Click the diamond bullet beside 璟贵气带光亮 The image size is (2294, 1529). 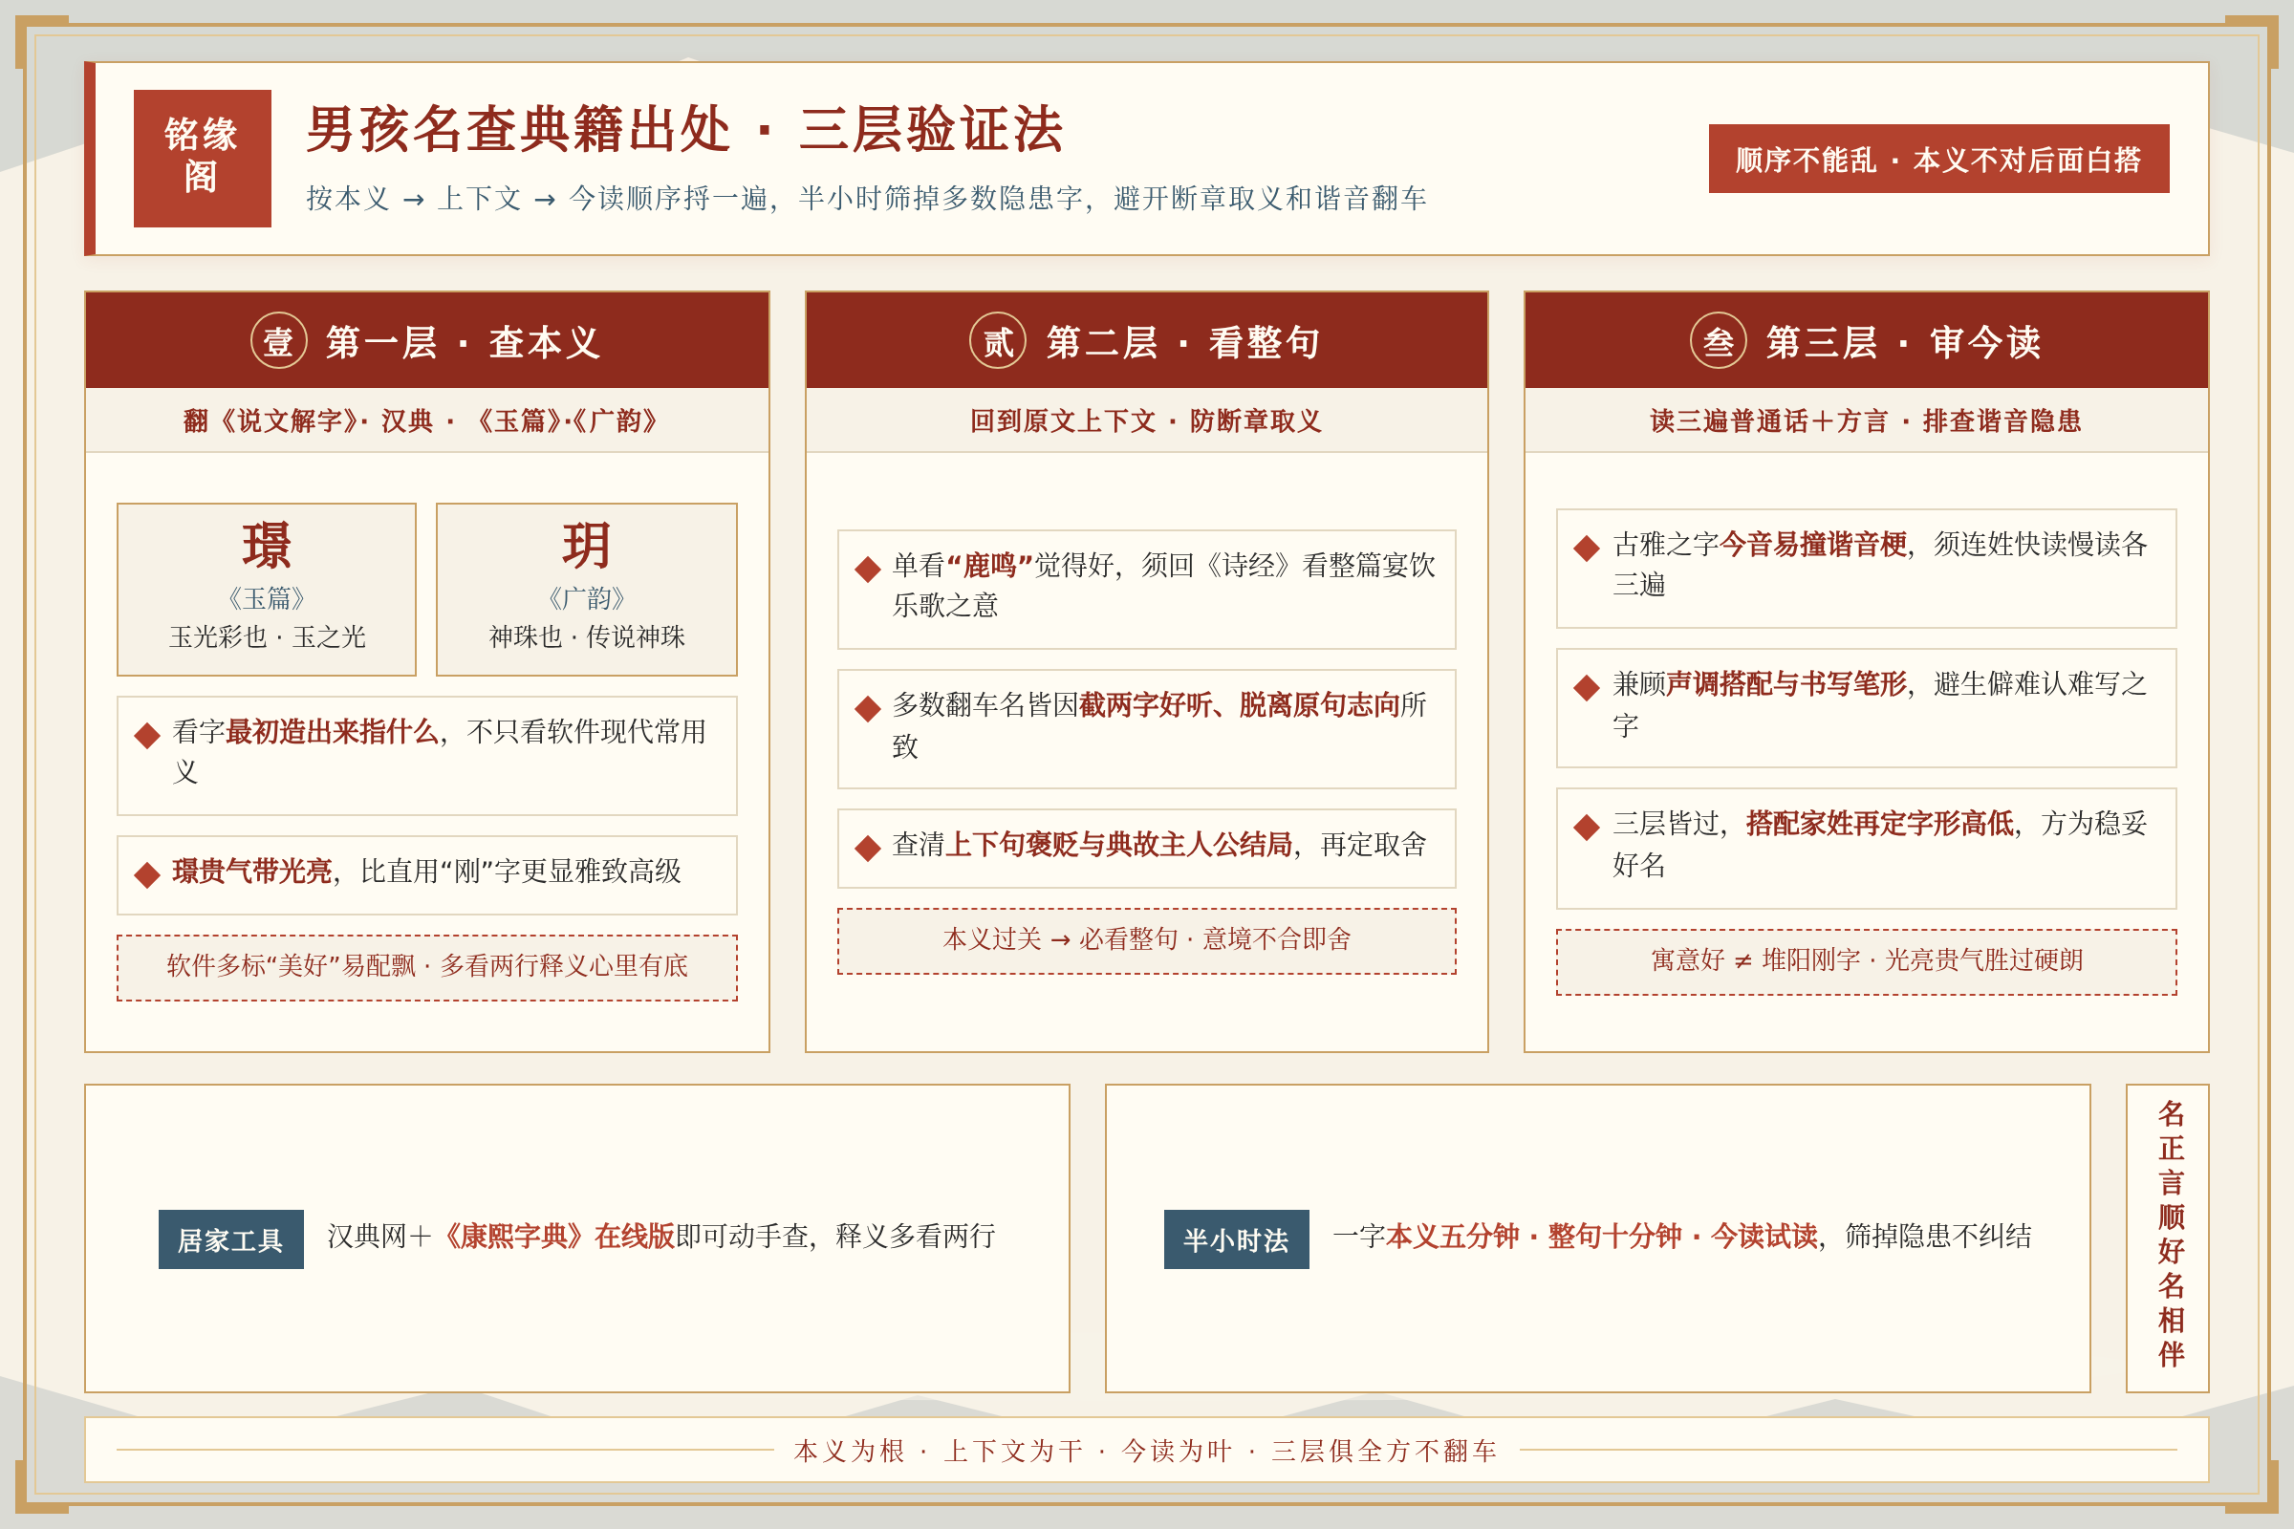(147, 874)
